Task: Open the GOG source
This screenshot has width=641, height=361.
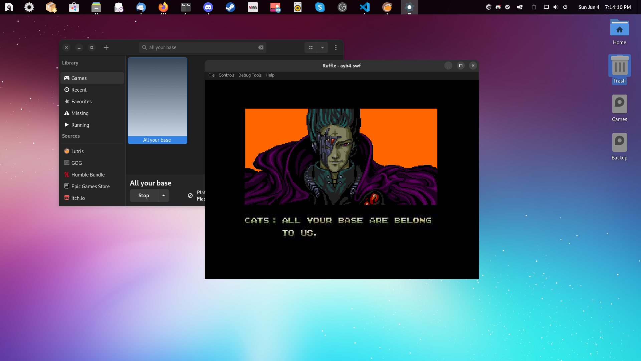Action: click(76, 163)
